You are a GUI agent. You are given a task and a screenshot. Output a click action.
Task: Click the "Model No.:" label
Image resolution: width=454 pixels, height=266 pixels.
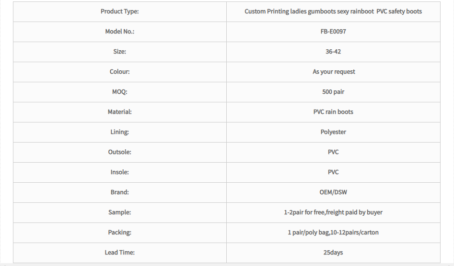pos(120,32)
